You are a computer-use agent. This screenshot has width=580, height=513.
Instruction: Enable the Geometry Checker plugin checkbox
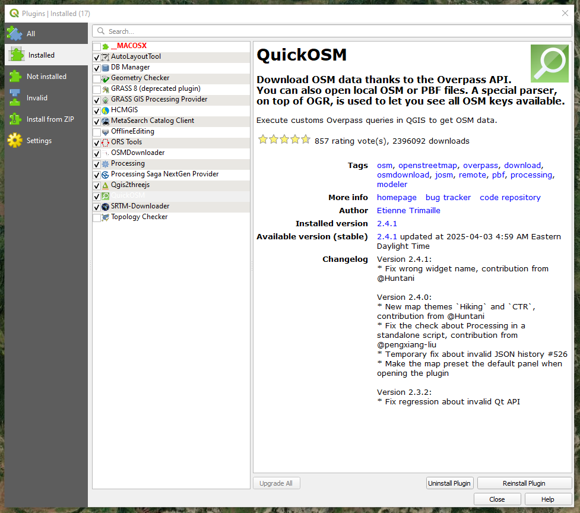(97, 78)
